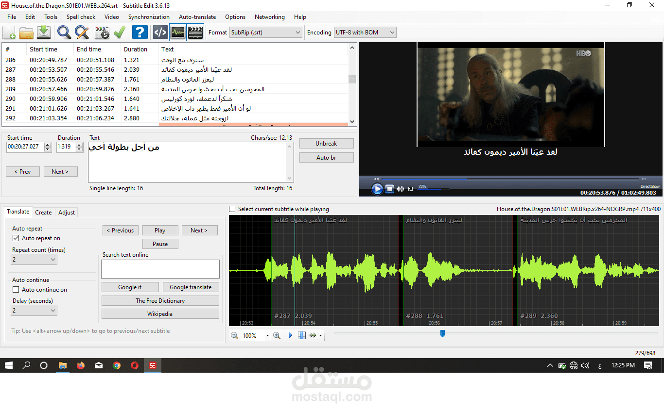The width and height of the screenshot is (664, 412).
Task: Toggle fullscreen icon in video player
Action: click(410, 189)
